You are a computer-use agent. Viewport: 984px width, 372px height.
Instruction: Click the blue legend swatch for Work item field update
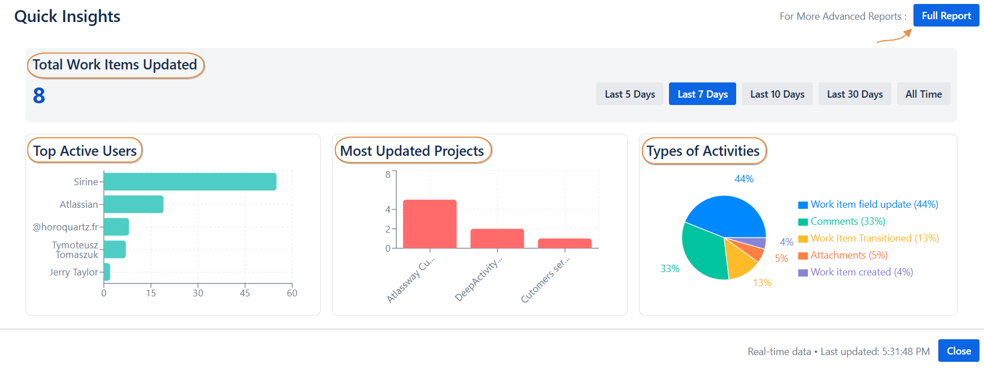(803, 205)
